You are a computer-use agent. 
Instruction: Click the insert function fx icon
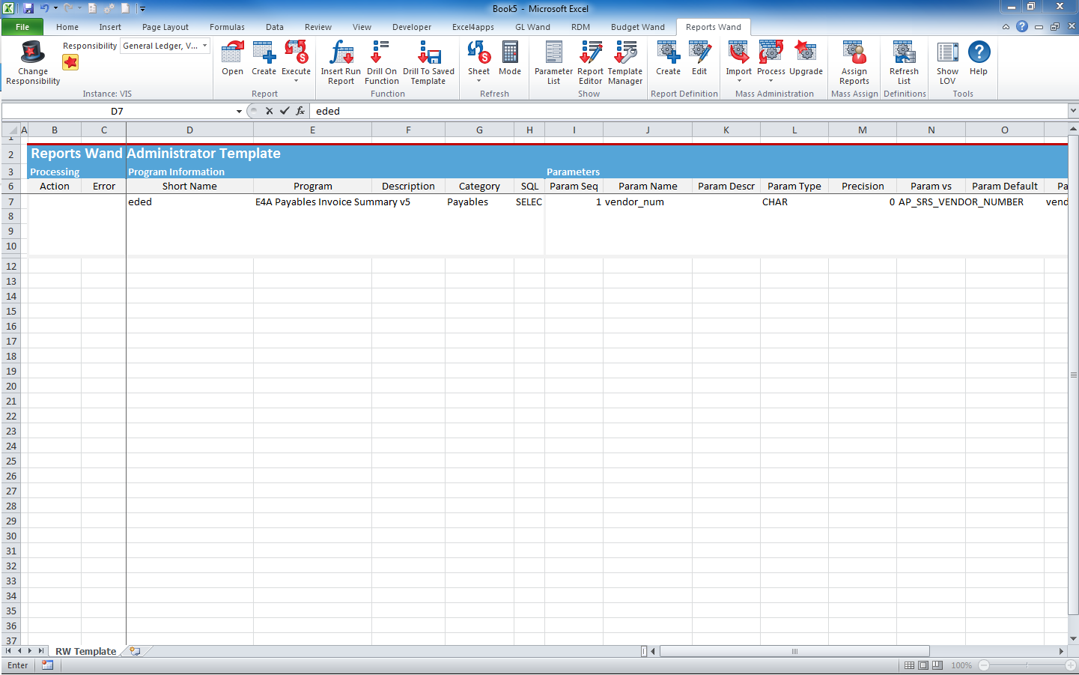[x=300, y=111]
